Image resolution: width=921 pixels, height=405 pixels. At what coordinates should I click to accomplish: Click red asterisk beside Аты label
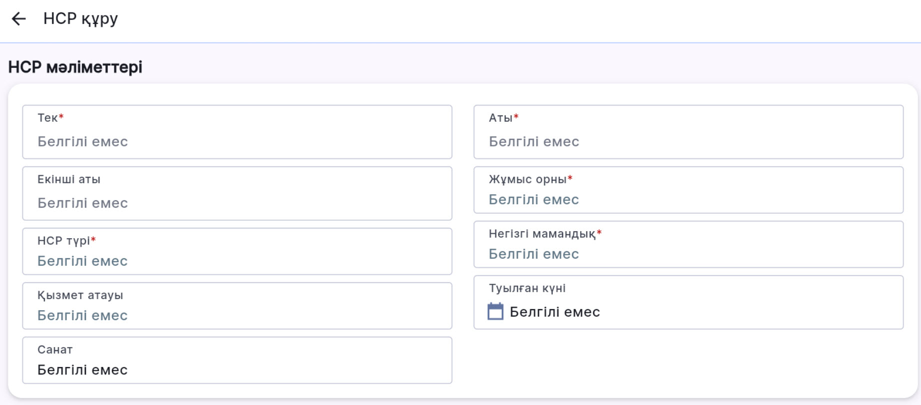tap(516, 116)
